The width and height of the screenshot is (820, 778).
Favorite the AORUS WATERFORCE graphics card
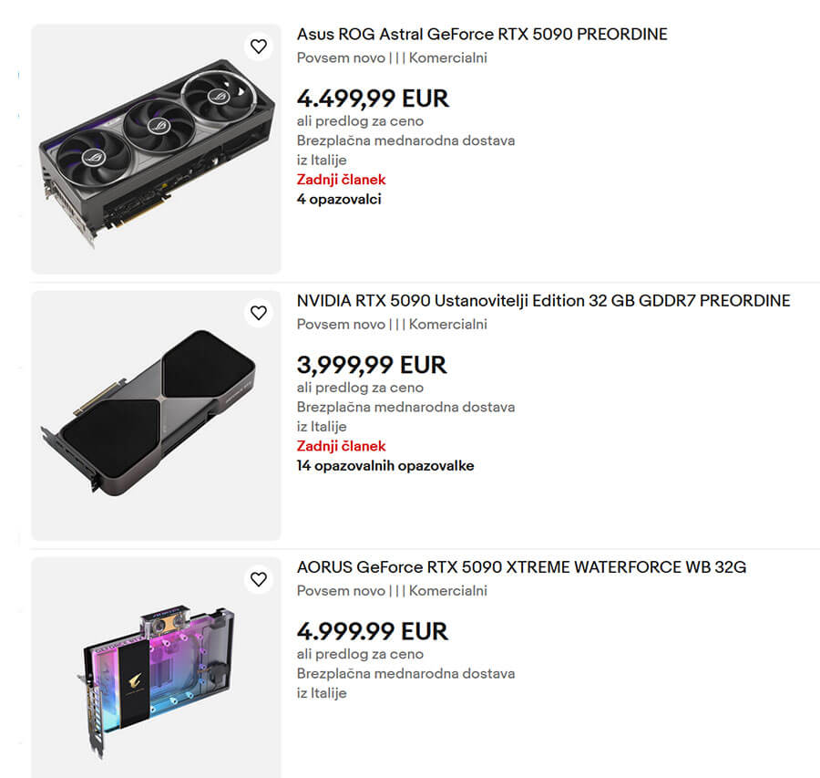(x=259, y=578)
